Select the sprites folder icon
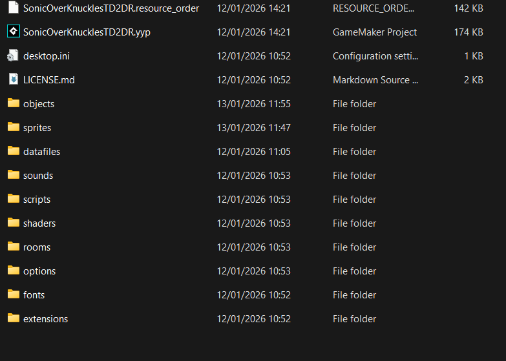The height and width of the screenshot is (361, 506). [14, 127]
